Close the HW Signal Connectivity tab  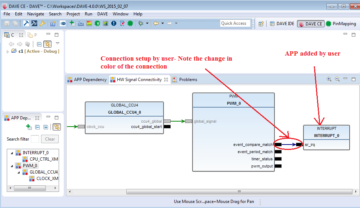[x=166, y=80]
